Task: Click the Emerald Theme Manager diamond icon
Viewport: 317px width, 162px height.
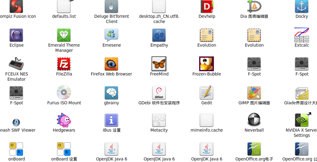Action: pyautogui.click(x=64, y=35)
